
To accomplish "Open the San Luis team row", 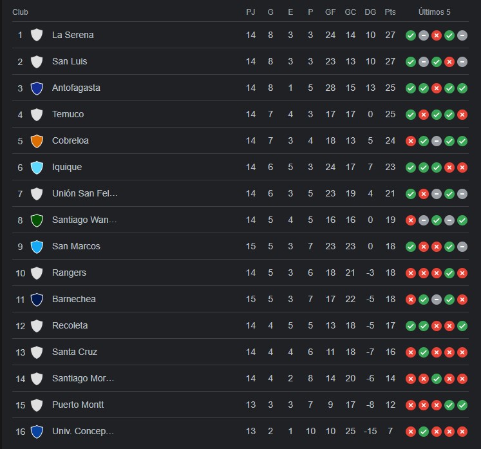I will [240, 61].
